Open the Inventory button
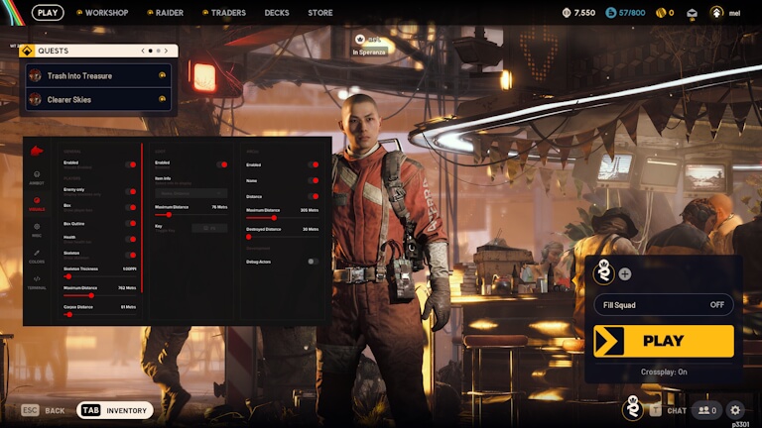This screenshot has height=428, width=762. point(115,410)
